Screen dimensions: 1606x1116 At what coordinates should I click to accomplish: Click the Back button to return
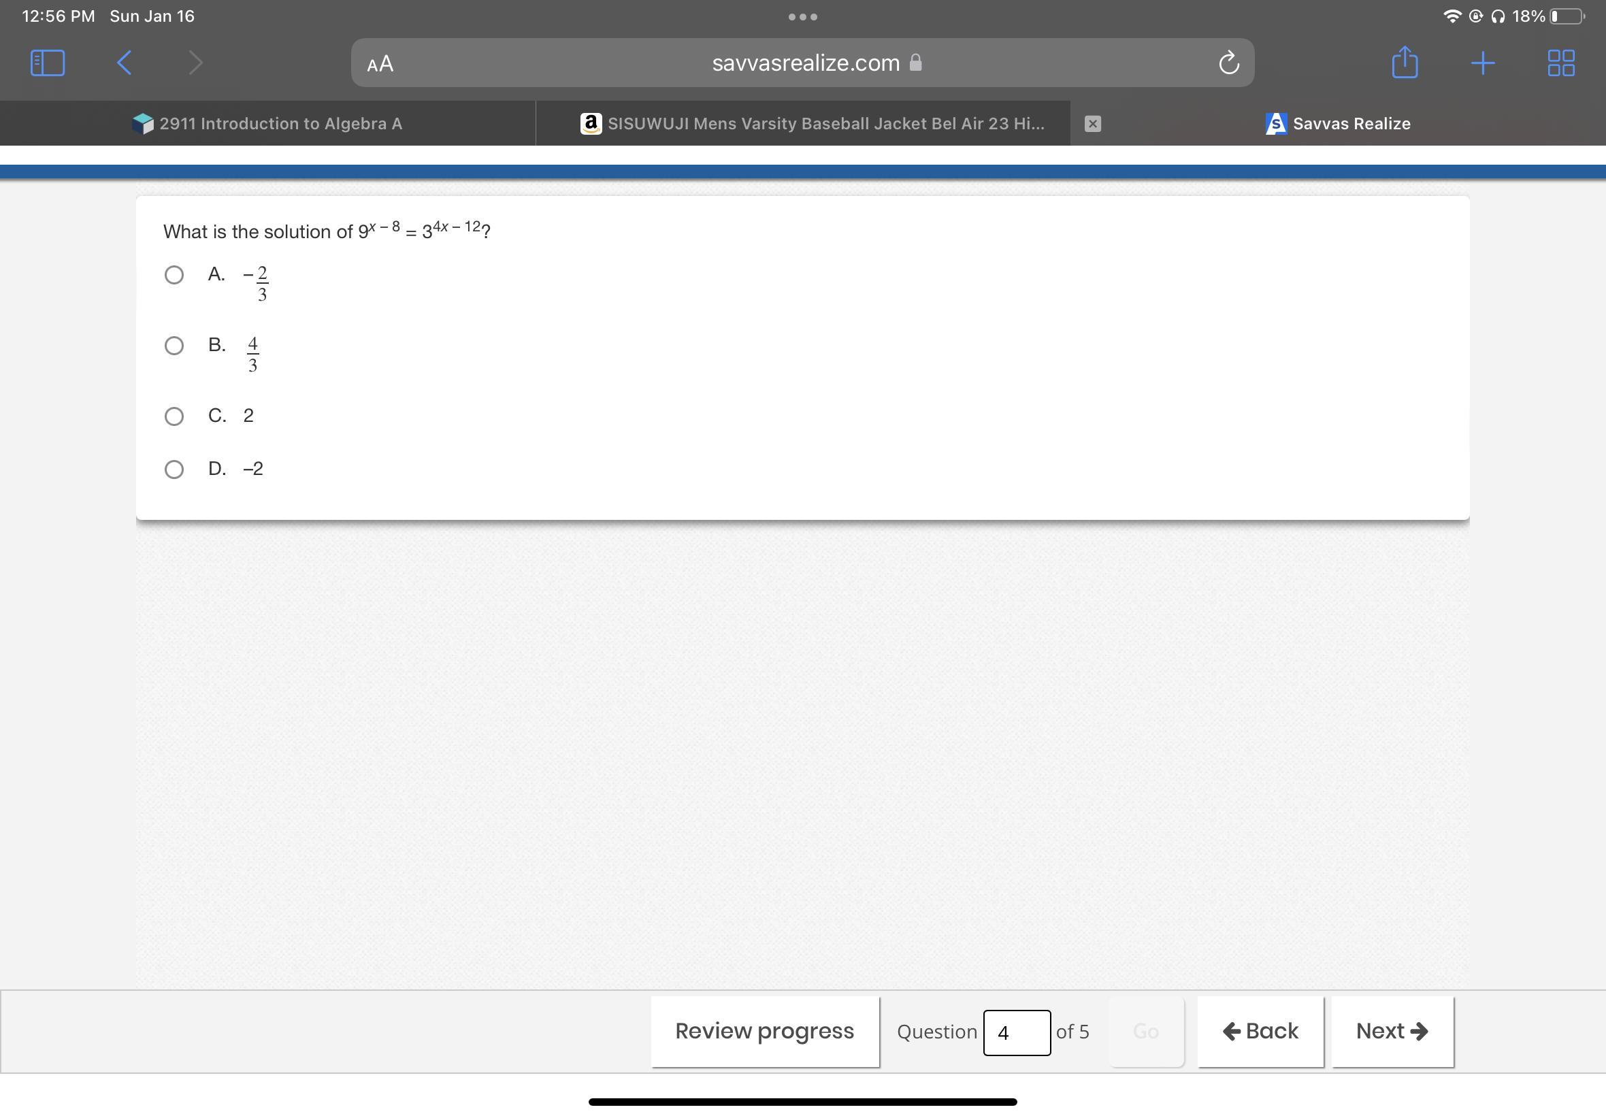click(x=1260, y=1031)
